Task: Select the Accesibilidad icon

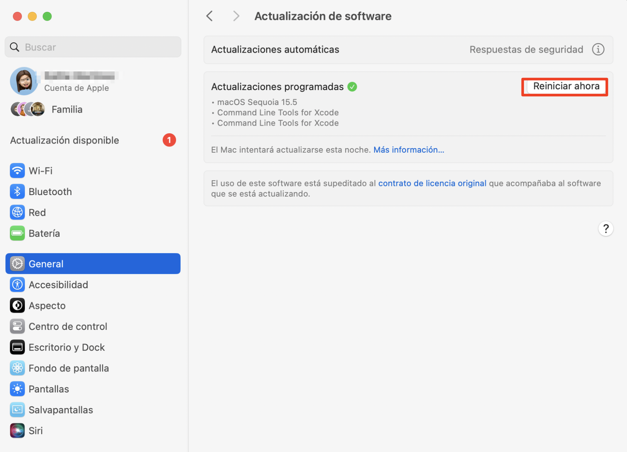Action: pos(17,284)
